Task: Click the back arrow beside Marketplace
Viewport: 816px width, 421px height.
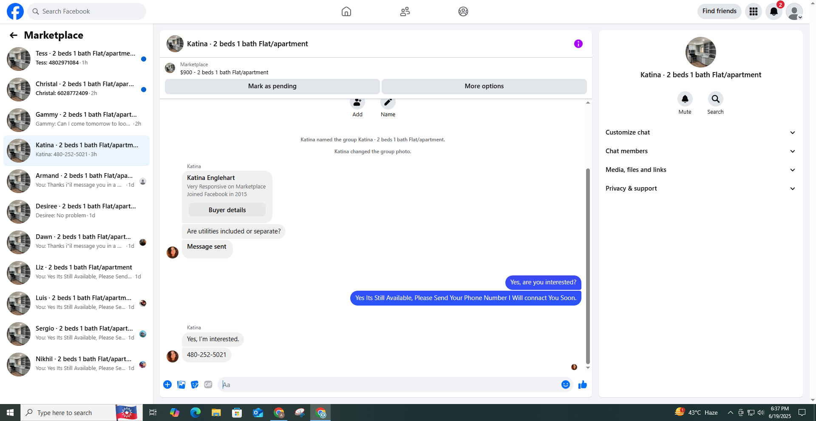Action: coord(14,35)
